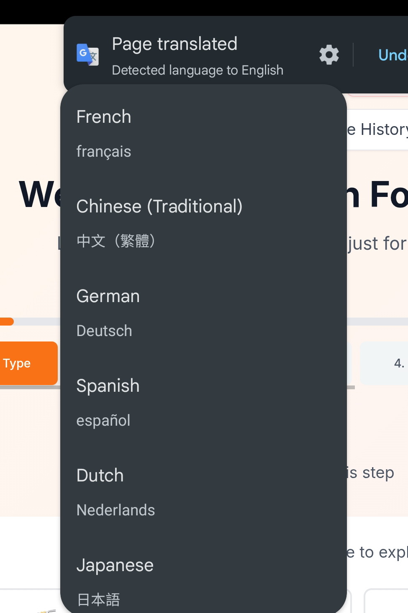The width and height of the screenshot is (408, 613).
Task: Tap the 'Page translated' title text
Action: (174, 44)
